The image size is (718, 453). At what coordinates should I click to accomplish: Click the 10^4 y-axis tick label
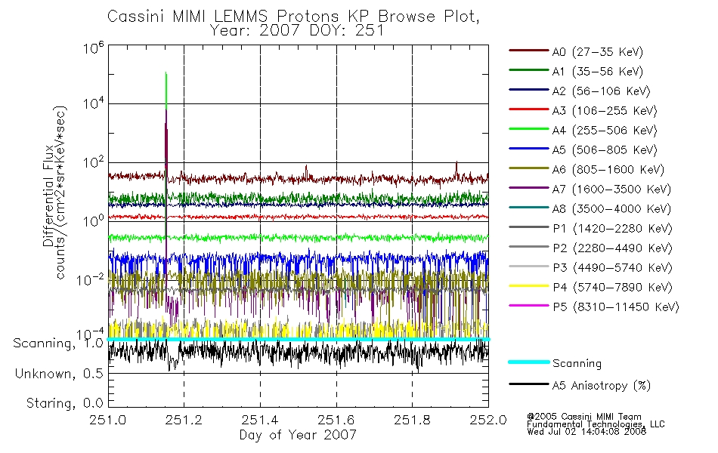tap(94, 103)
